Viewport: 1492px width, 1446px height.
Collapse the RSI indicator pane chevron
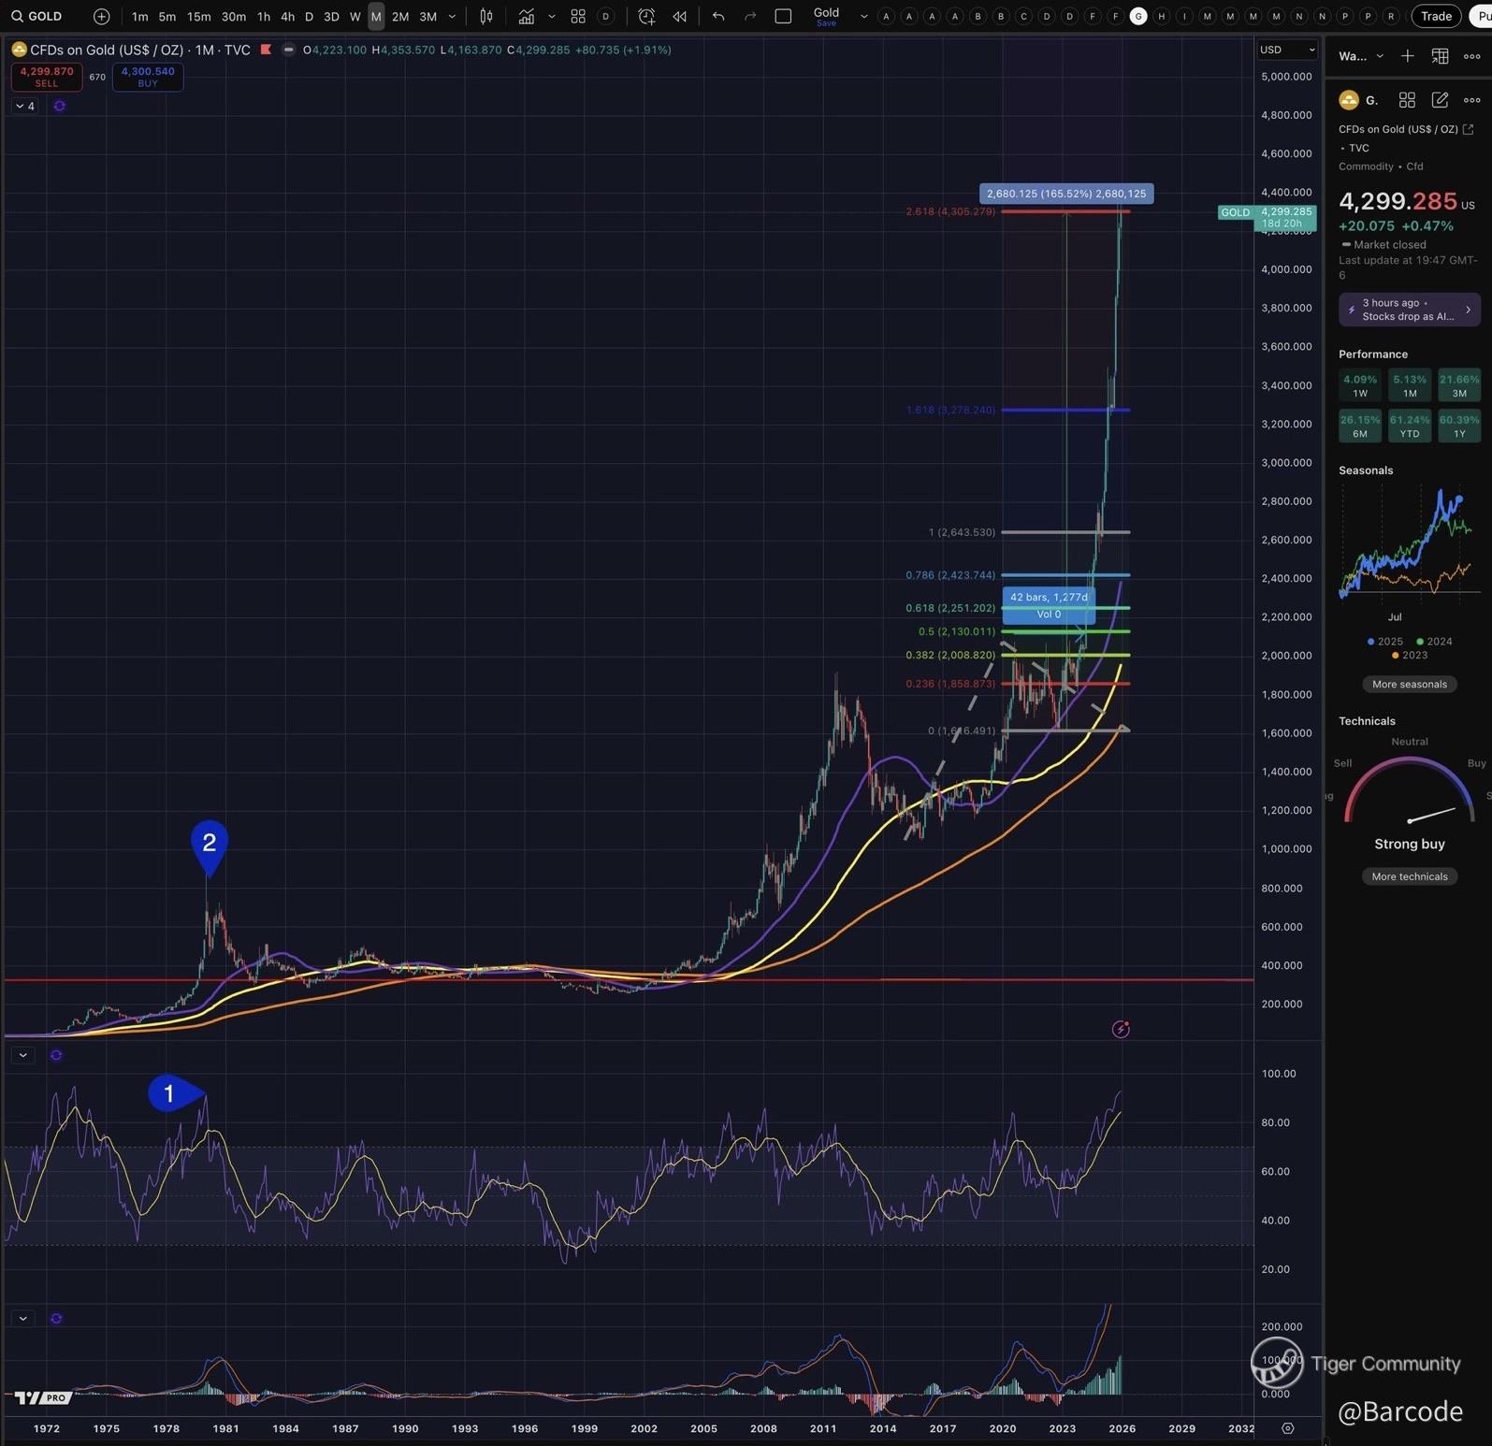click(23, 1055)
